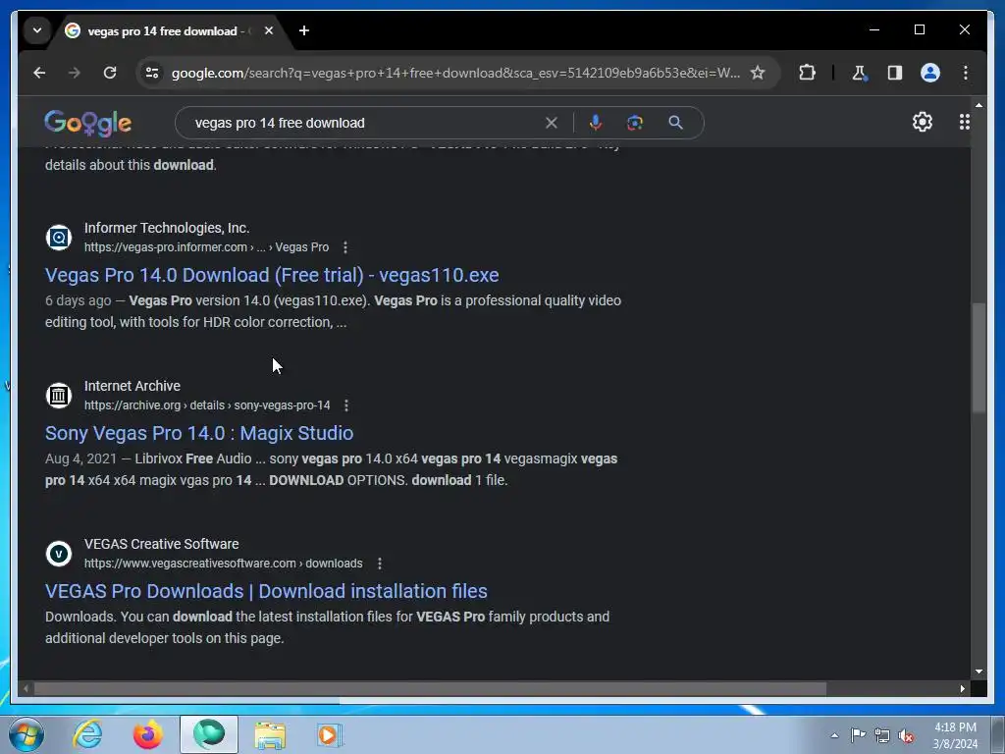Open the tab search dropdown arrow
The height and width of the screenshot is (754, 1005).
point(37,30)
